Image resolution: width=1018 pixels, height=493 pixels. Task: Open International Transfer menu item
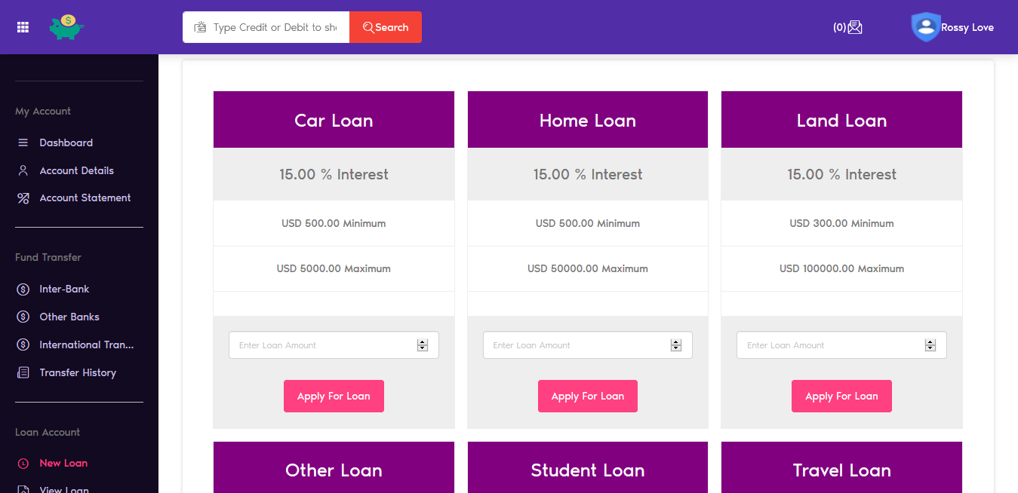point(86,344)
